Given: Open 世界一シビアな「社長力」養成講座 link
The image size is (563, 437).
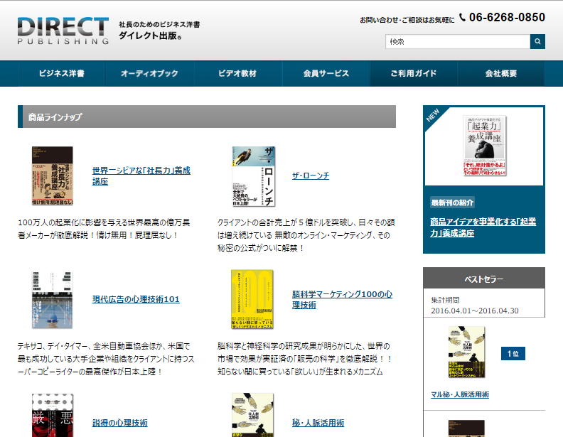Looking at the screenshot, I should pyautogui.click(x=141, y=176).
